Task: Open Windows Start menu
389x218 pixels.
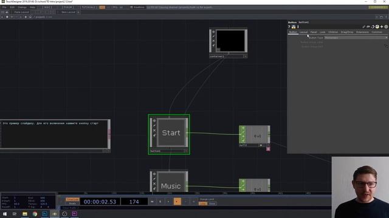Action: coord(5,214)
